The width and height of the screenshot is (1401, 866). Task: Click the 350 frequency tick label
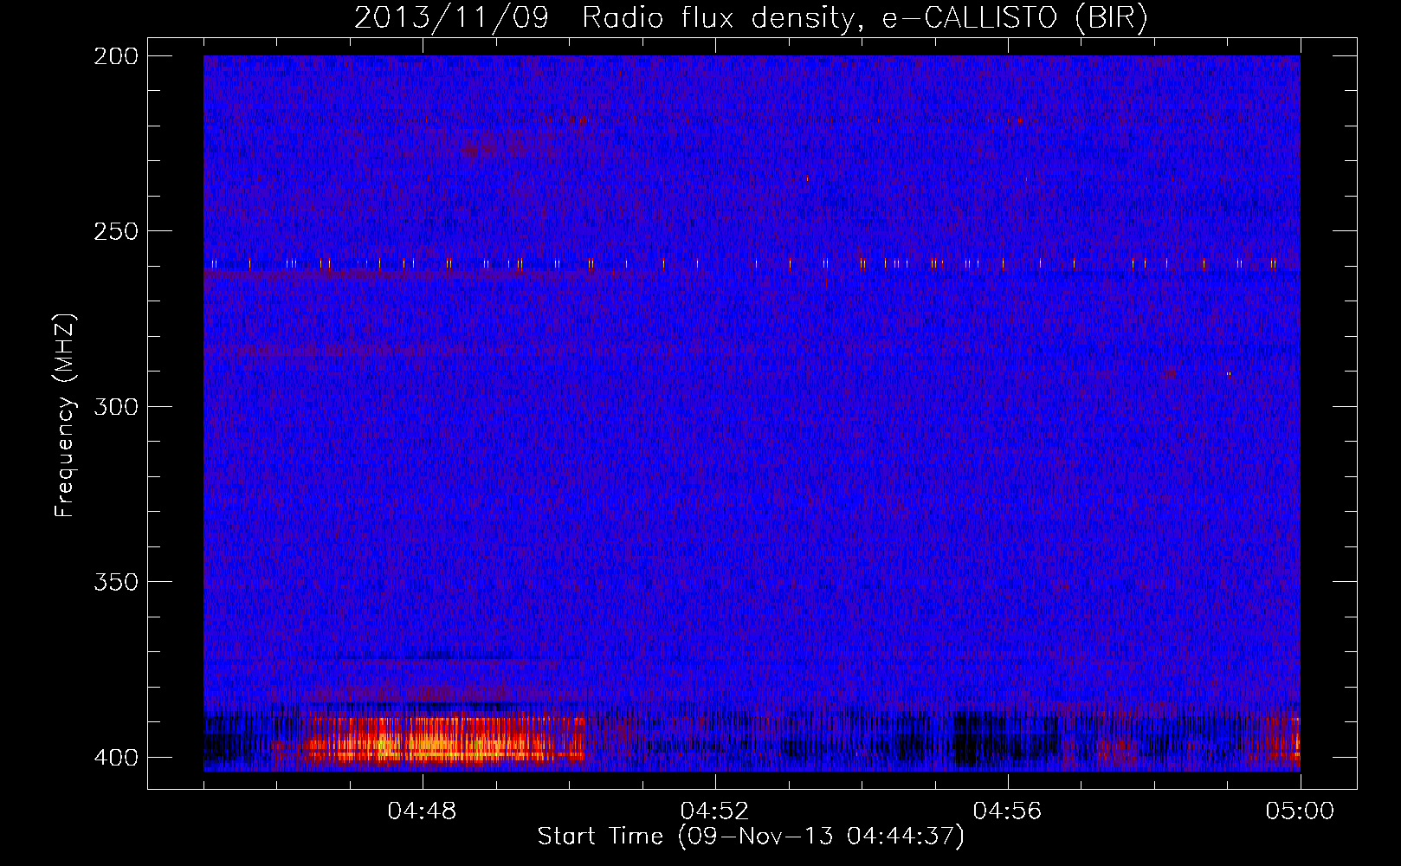point(116,582)
